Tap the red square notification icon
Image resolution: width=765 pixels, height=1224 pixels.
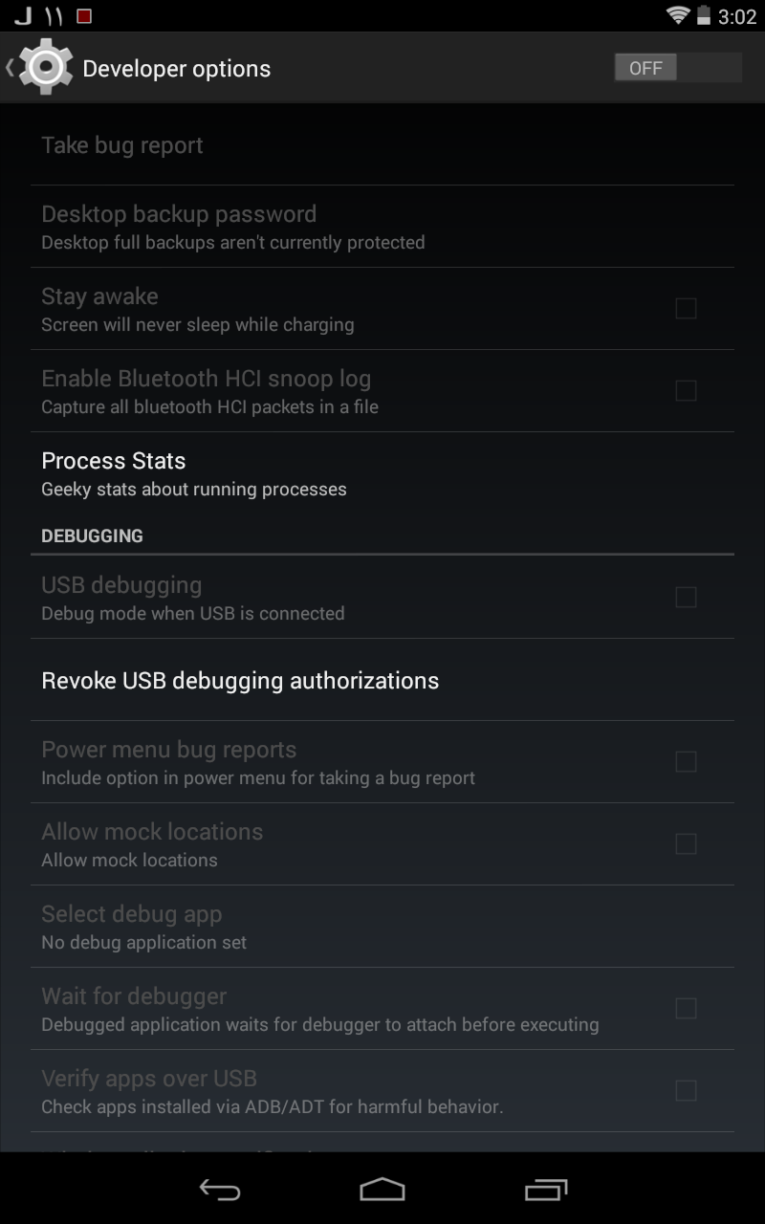tap(84, 16)
